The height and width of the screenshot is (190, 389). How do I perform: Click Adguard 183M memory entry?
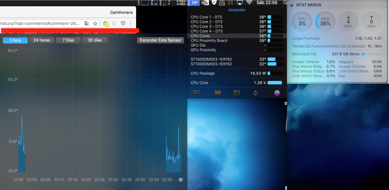(x=360, y=62)
